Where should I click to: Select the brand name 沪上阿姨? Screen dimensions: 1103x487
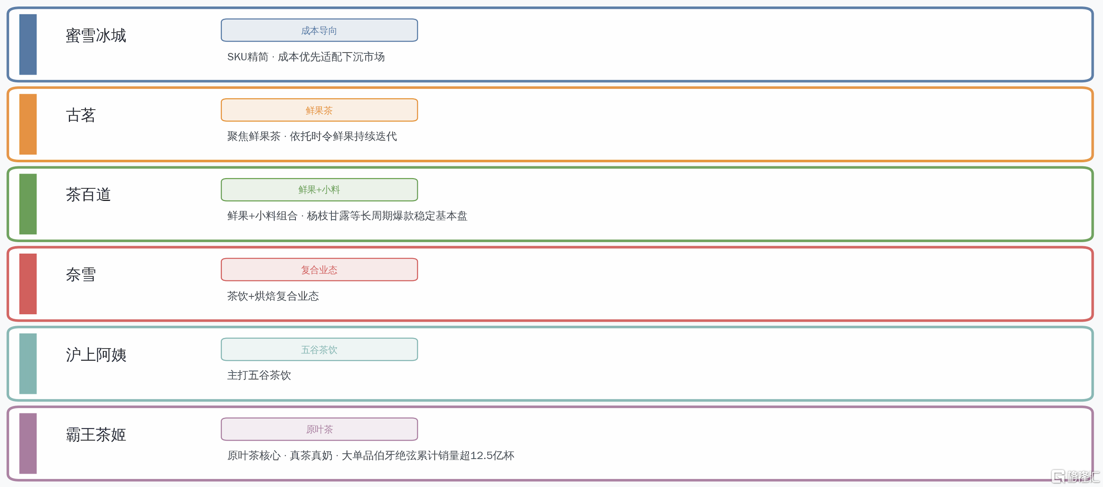(96, 355)
